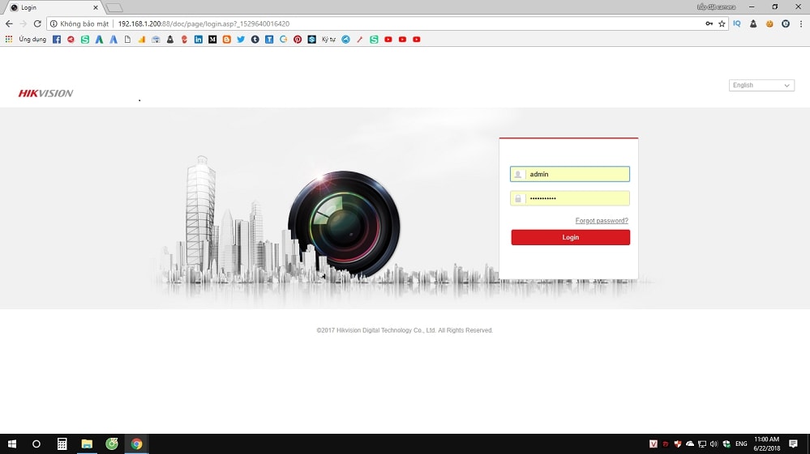
Task: Open the Pinterest bookmark
Action: pos(298,39)
